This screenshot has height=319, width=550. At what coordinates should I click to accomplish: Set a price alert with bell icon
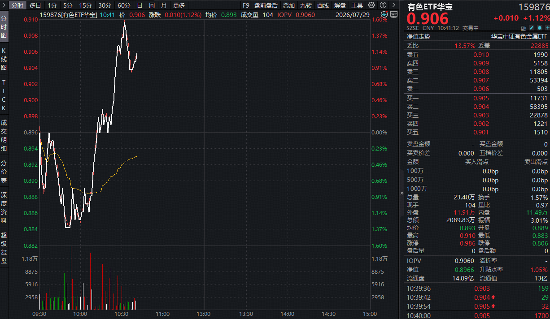(x=540, y=28)
